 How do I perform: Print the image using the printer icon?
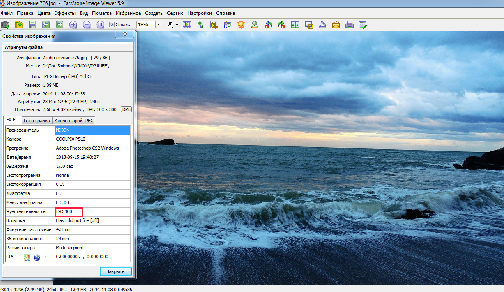click(350, 25)
